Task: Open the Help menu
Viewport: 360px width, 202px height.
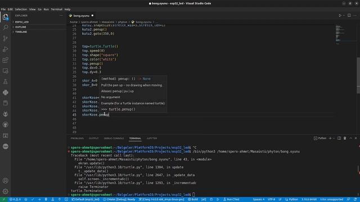Action: pyautogui.click(x=67, y=10)
